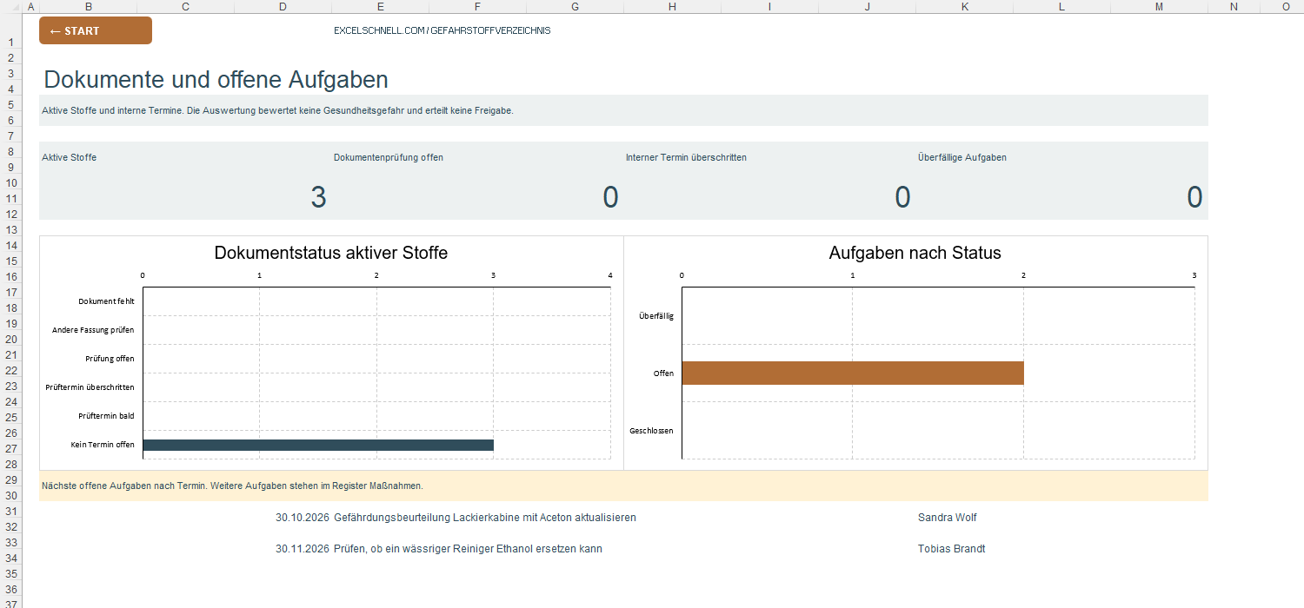Viewport: 1304px width, 608px height.
Task: Select row header 32
Action: pyautogui.click(x=11, y=526)
